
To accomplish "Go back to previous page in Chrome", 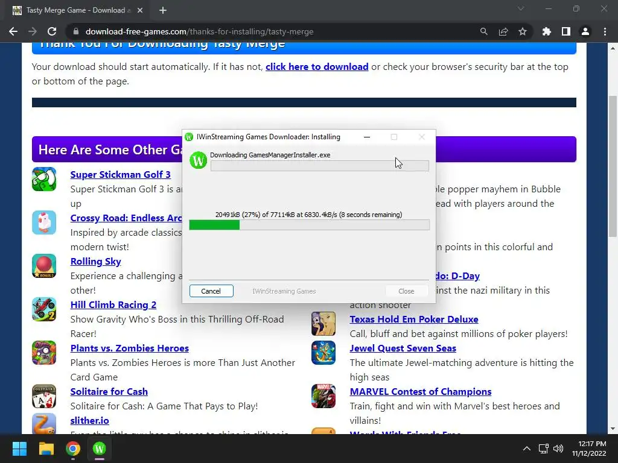I will click(x=13, y=31).
